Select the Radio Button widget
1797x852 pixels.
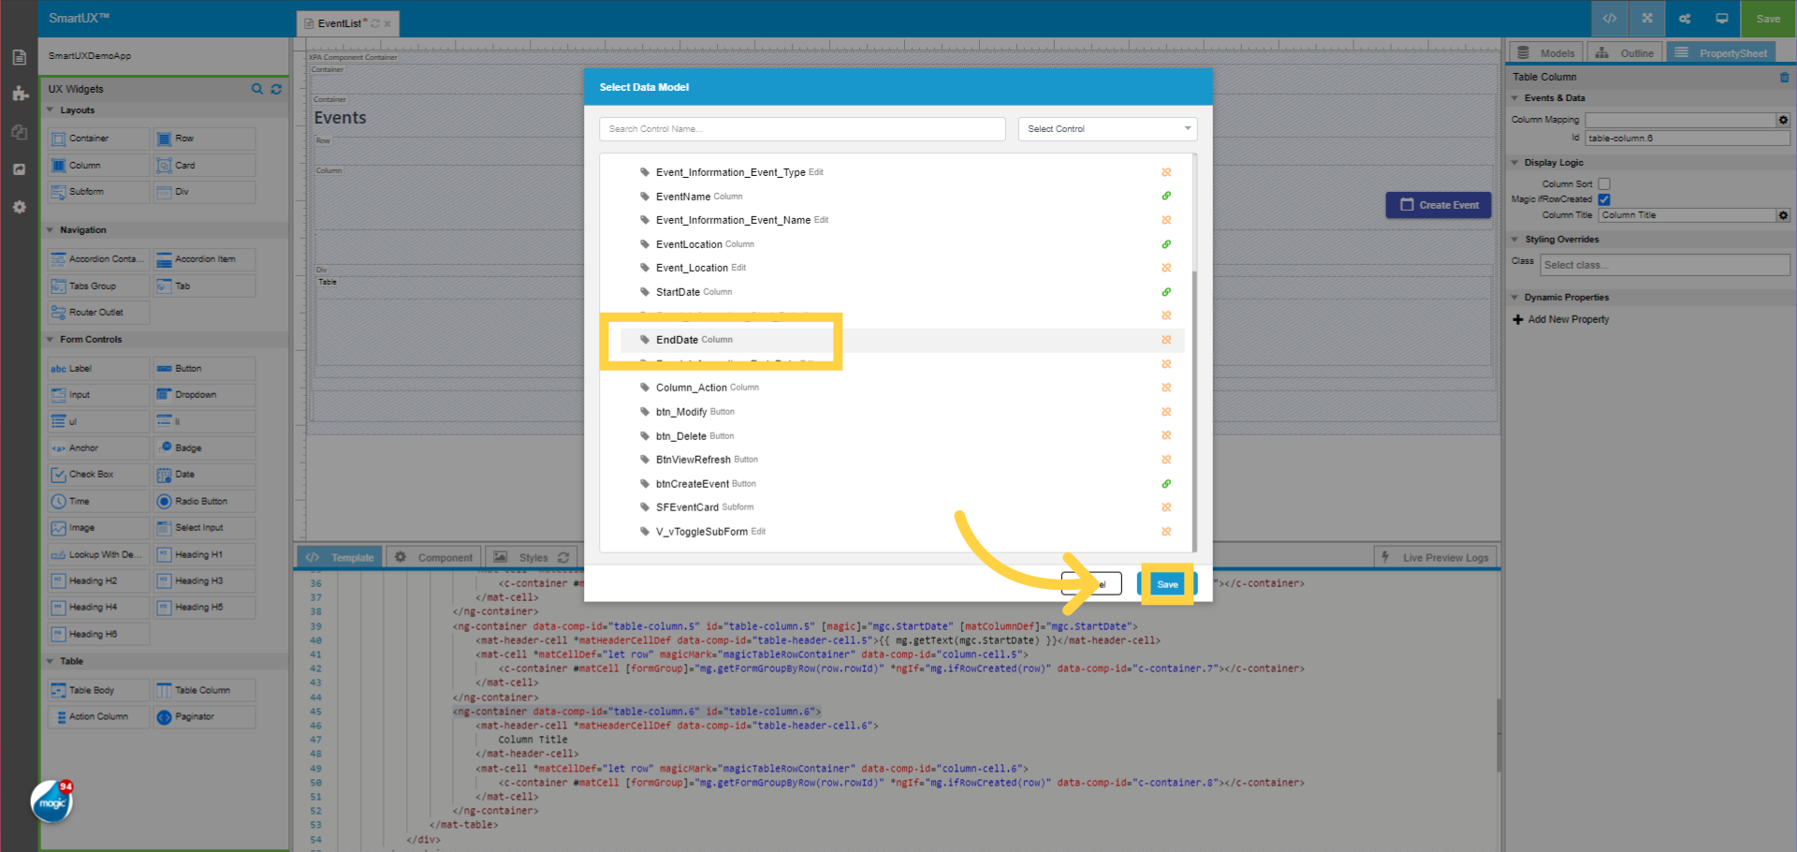[204, 502]
